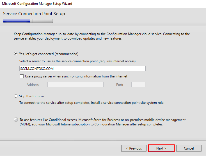Image resolution: width=206 pixels, height=156 pixels.
Task: Click the SCCM.CONTOSO.COM server name field
Action: (x=82, y=69)
